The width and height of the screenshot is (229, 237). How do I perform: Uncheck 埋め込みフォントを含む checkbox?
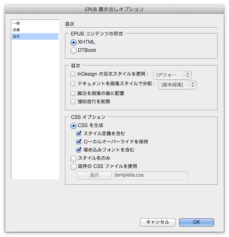pos(79,150)
